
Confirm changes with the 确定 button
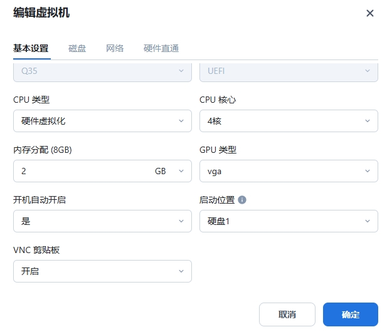(x=350, y=314)
